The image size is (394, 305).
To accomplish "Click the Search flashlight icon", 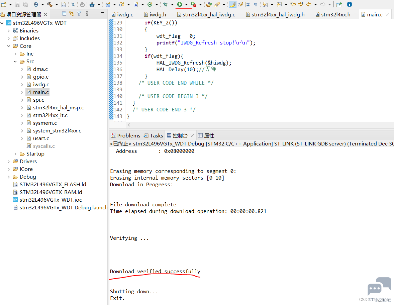I will pos(217,4).
